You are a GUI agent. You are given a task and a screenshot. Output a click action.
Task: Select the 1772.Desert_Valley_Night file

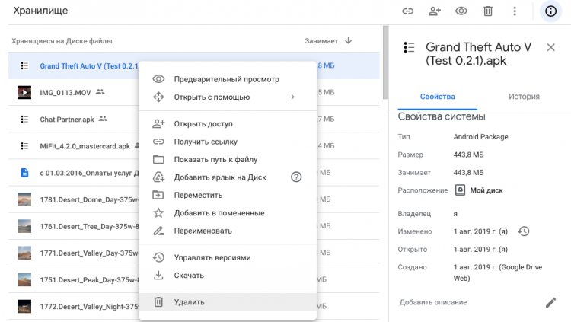coord(89,307)
